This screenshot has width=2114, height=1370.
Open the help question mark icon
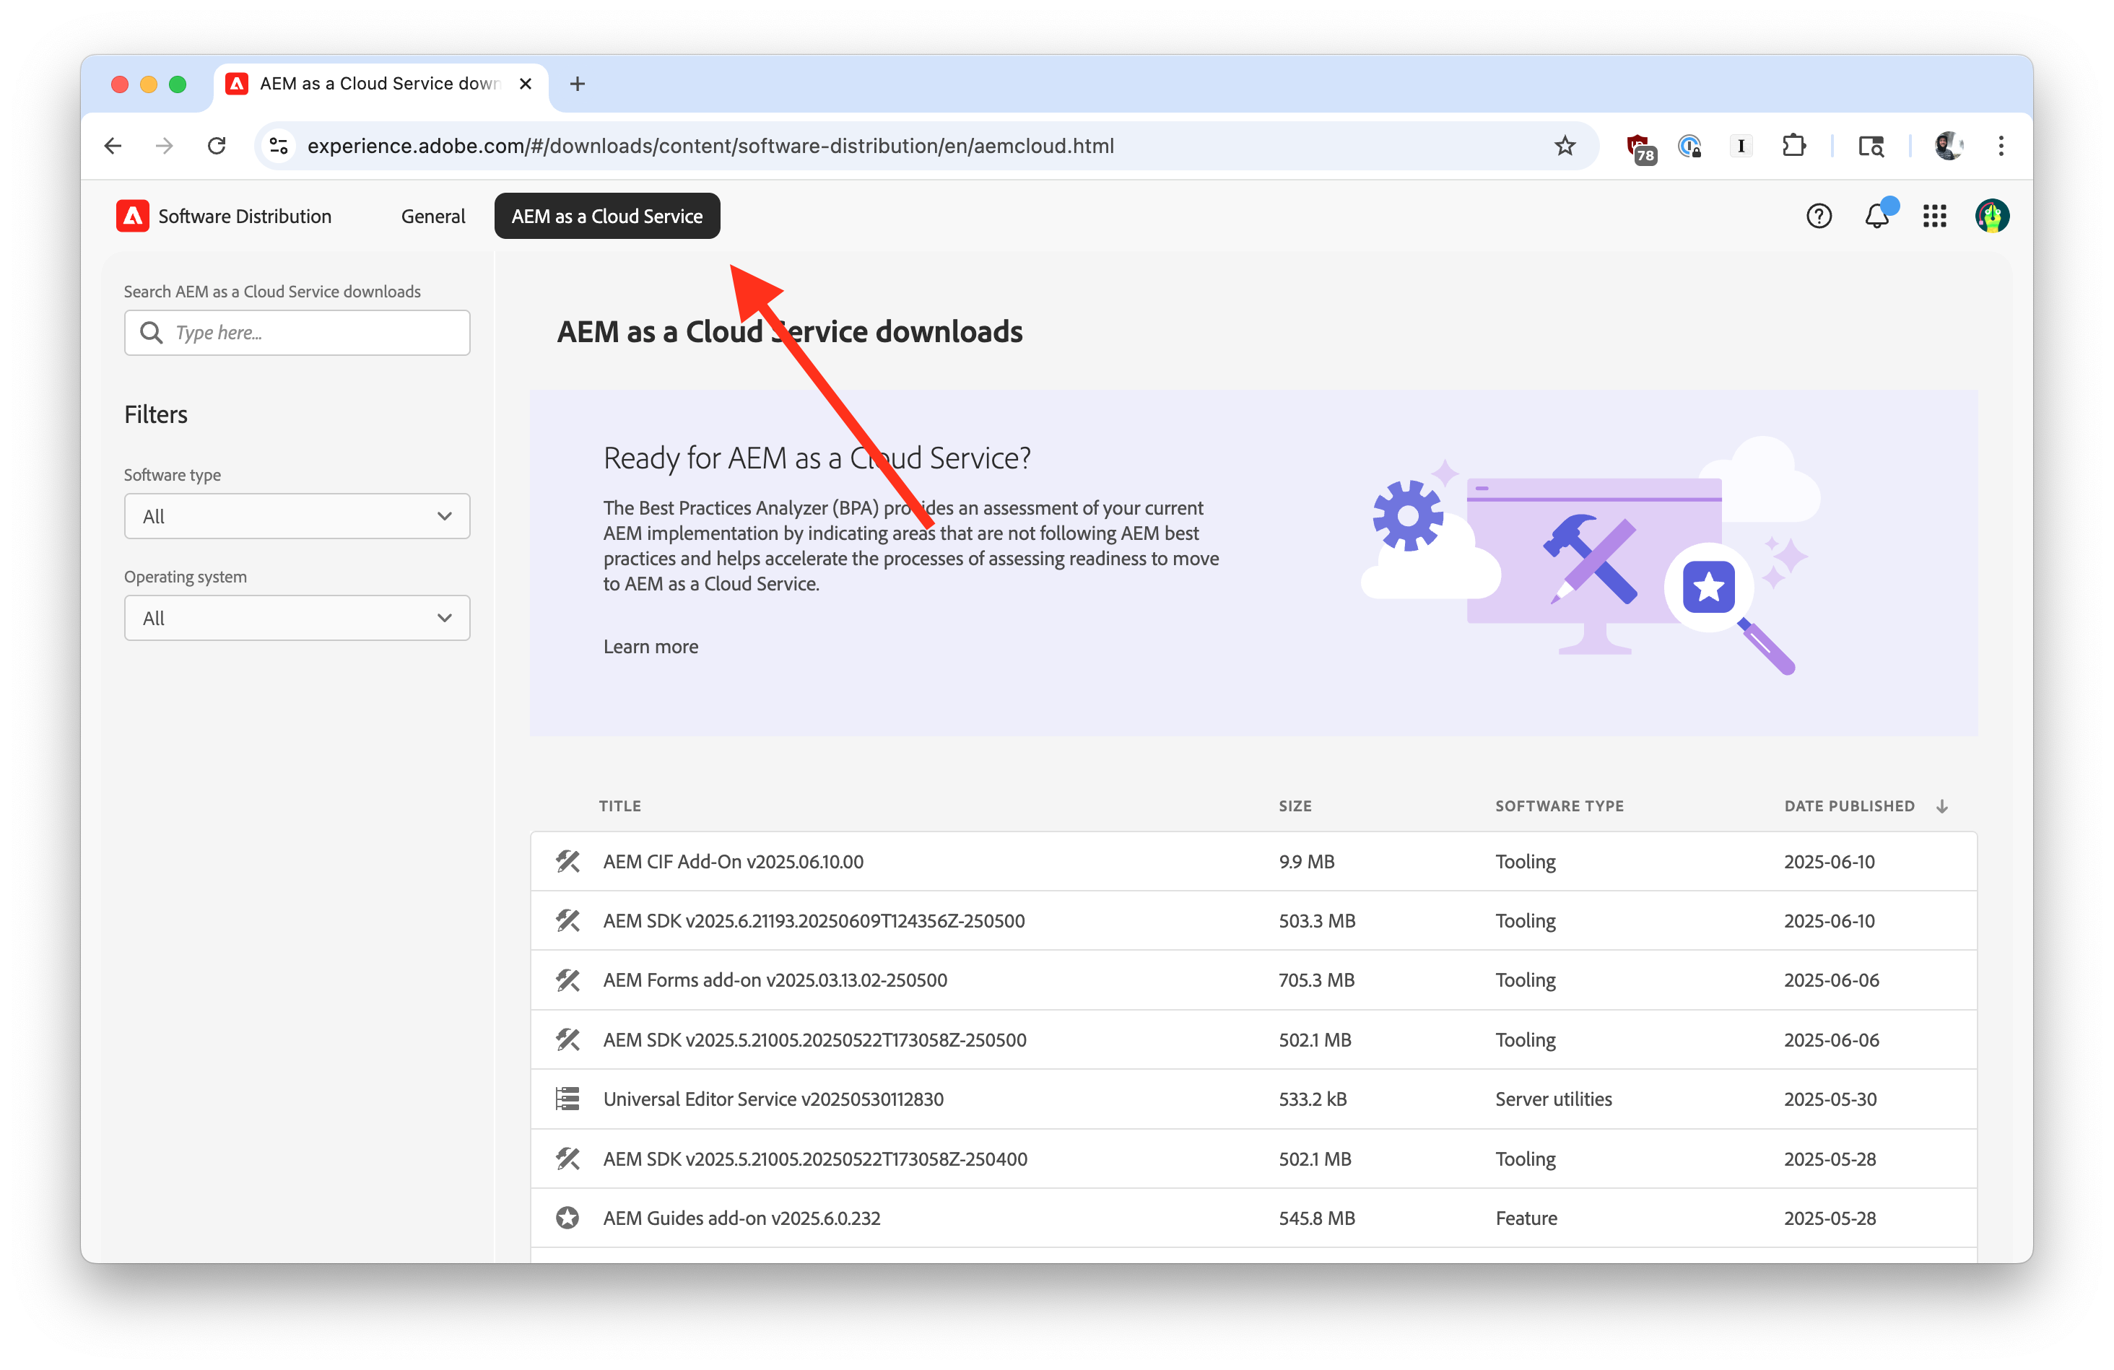[1818, 216]
